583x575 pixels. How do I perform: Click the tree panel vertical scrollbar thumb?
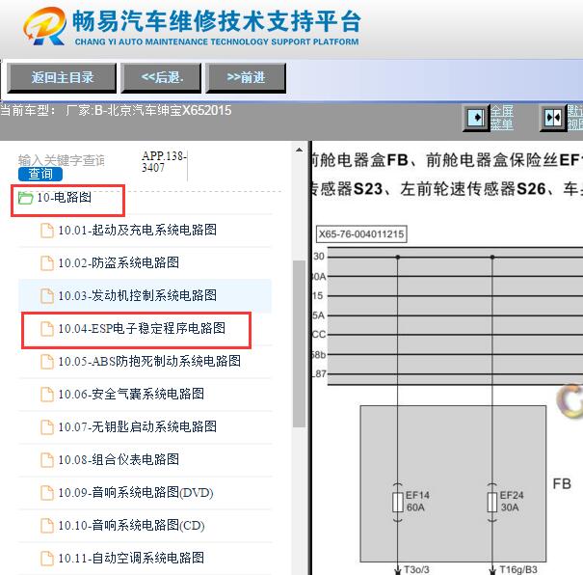pyautogui.click(x=299, y=343)
